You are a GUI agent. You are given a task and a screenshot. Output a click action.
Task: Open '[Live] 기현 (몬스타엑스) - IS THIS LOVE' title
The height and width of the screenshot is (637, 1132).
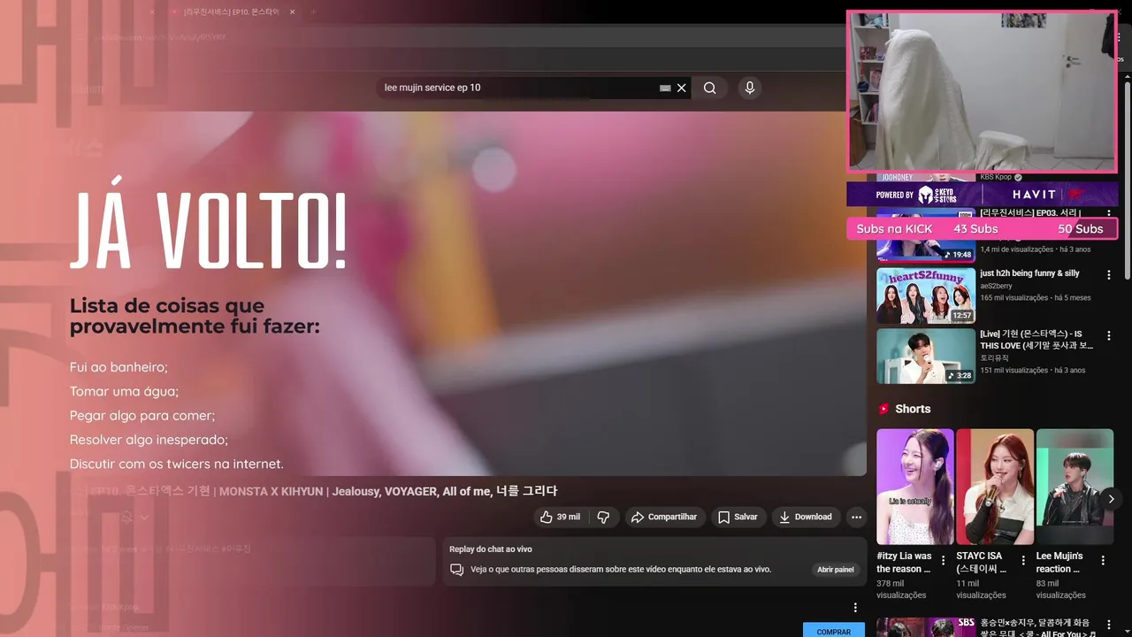(1036, 340)
